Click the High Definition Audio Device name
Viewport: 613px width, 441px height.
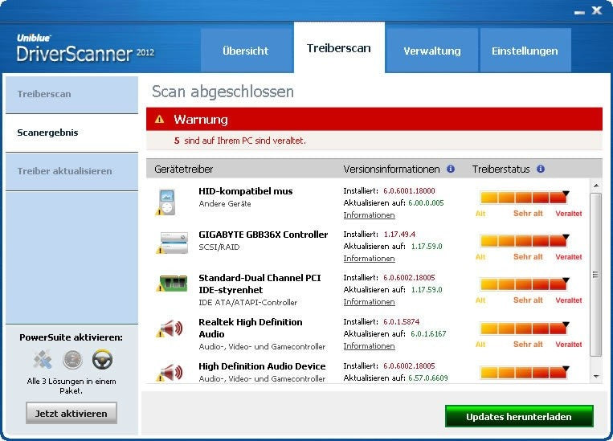click(262, 366)
